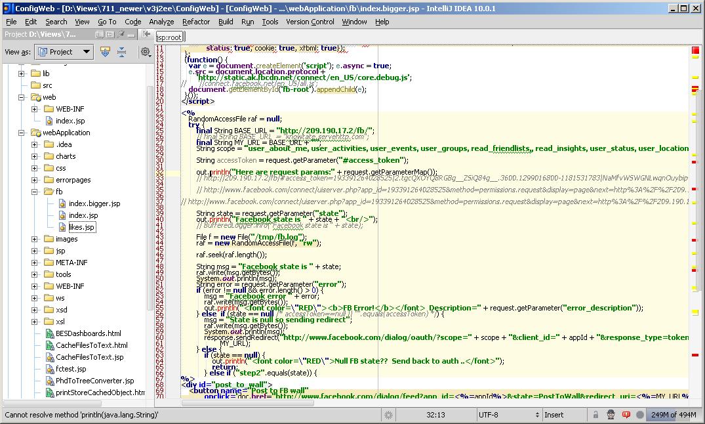The height and width of the screenshot is (424, 705).
Task: Click the src folder icon
Action: pyautogui.click(x=35, y=85)
